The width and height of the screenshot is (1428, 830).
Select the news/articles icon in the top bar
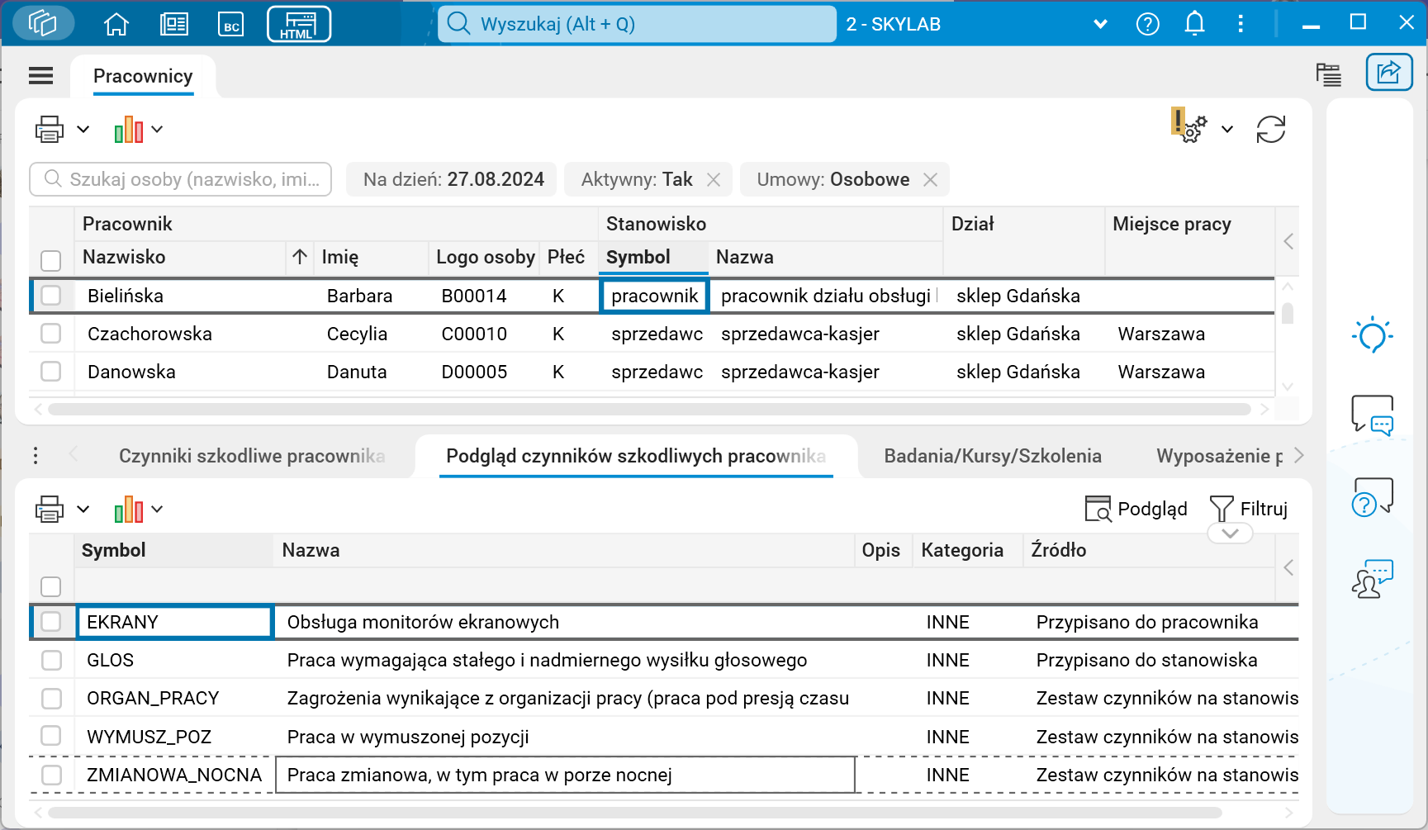(173, 23)
